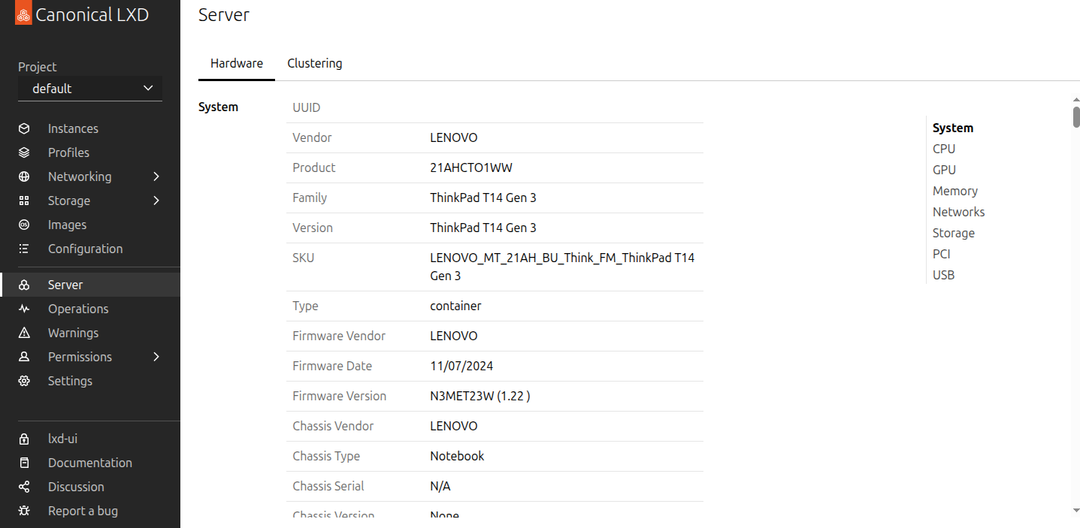Click the Chassis Serial N/A value
The height and width of the screenshot is (528, 1080).
(x=440, y=486)
